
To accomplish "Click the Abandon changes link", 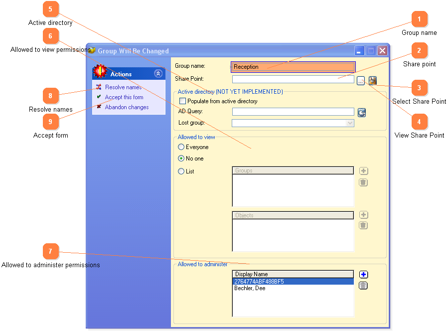I will coord(127,107).
